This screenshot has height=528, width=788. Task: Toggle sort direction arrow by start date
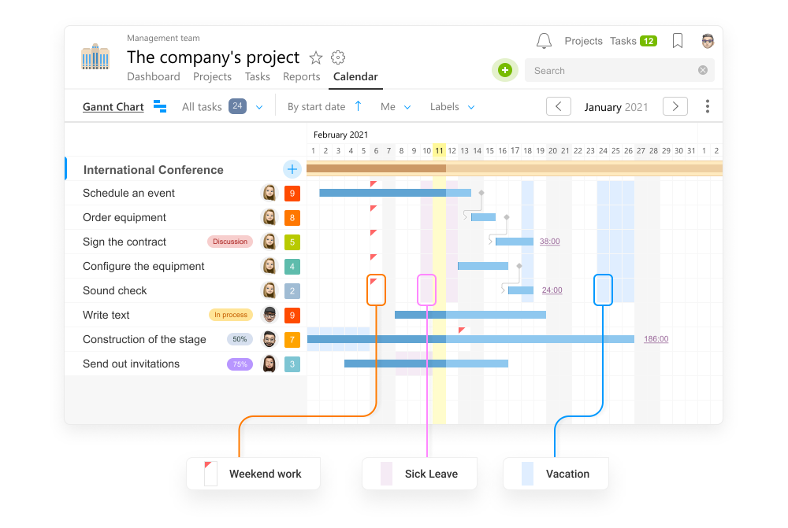point(358,106)
